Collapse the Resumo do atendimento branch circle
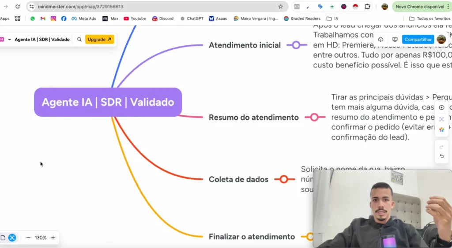Screen dimensions: 452x248 click(314, 117)
